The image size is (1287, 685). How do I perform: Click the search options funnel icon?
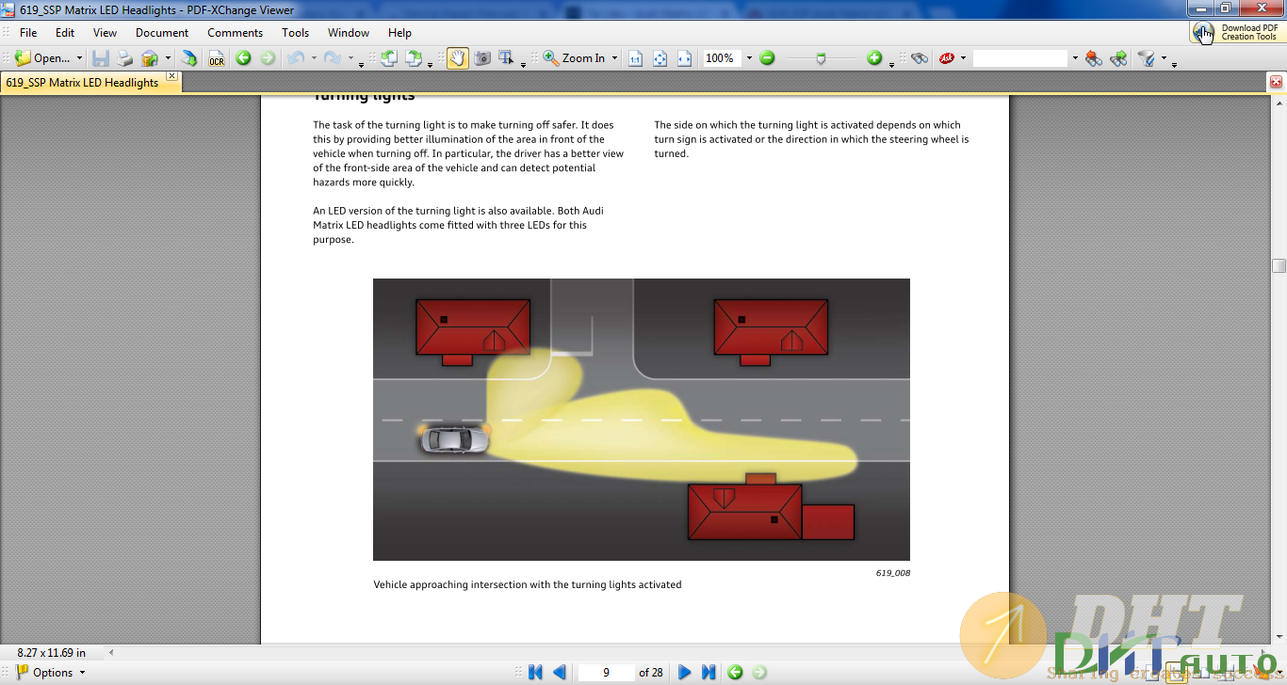(x=1147, y=58)
